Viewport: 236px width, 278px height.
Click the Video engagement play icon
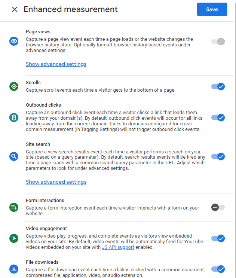[x=14, y=238]
